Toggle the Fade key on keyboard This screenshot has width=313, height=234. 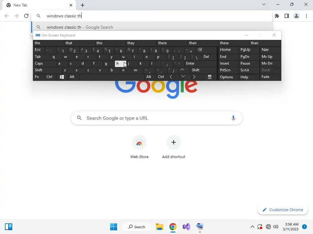pos(270,77)
